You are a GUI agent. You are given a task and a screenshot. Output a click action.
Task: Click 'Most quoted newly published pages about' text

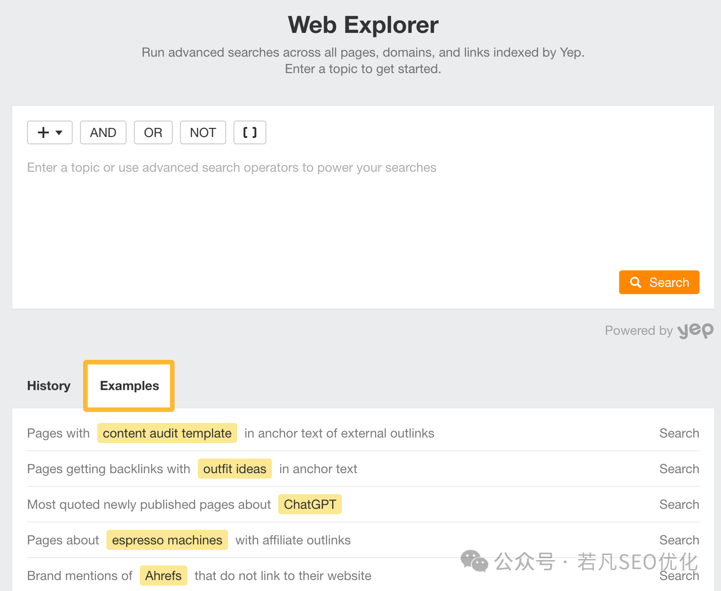(149, 505)
